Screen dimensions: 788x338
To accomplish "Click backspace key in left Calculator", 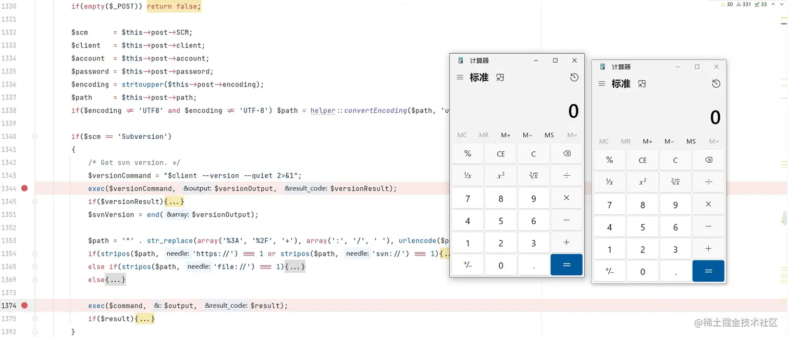I will coord(567,154).
